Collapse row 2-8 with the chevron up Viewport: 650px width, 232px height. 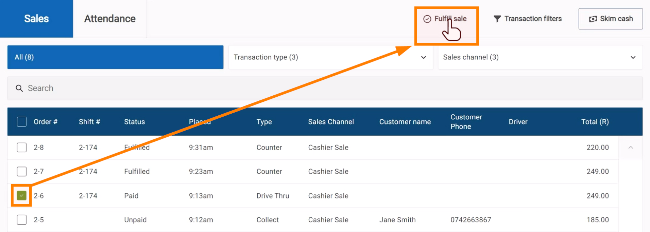631,148
